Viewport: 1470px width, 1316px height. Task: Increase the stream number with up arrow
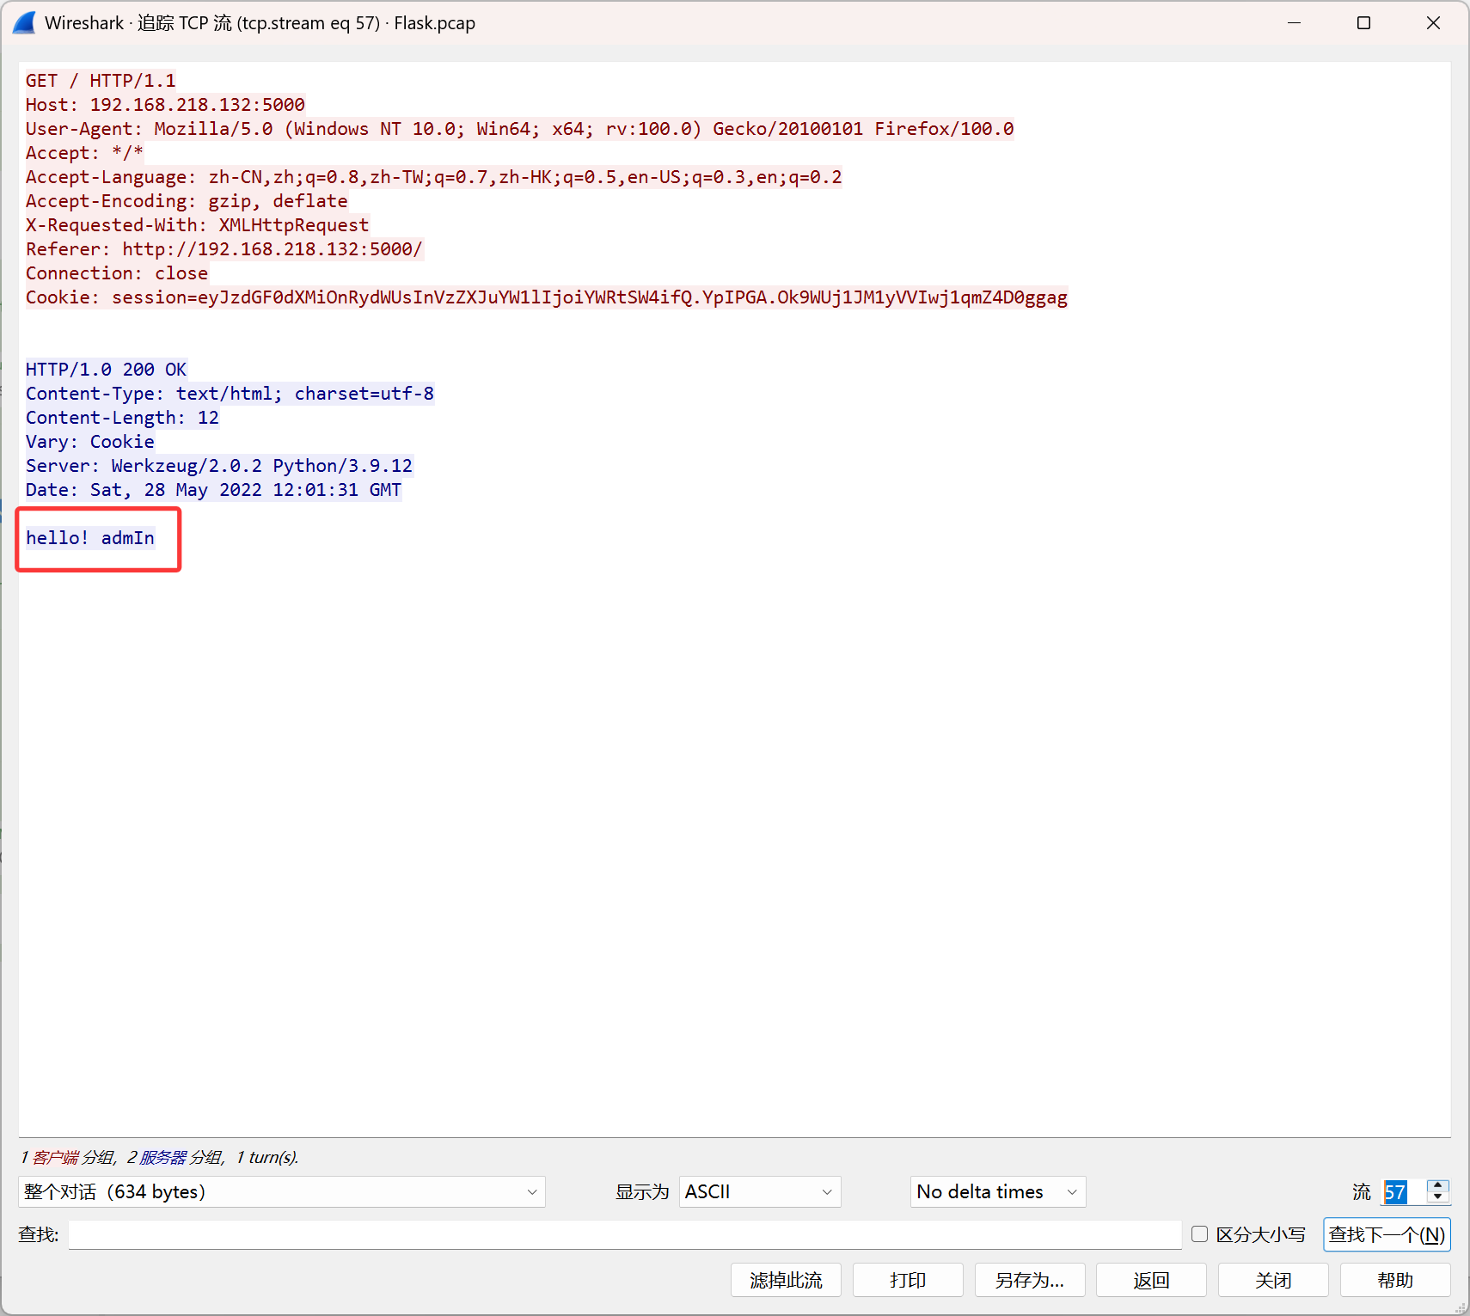tap(1437, 1186)
